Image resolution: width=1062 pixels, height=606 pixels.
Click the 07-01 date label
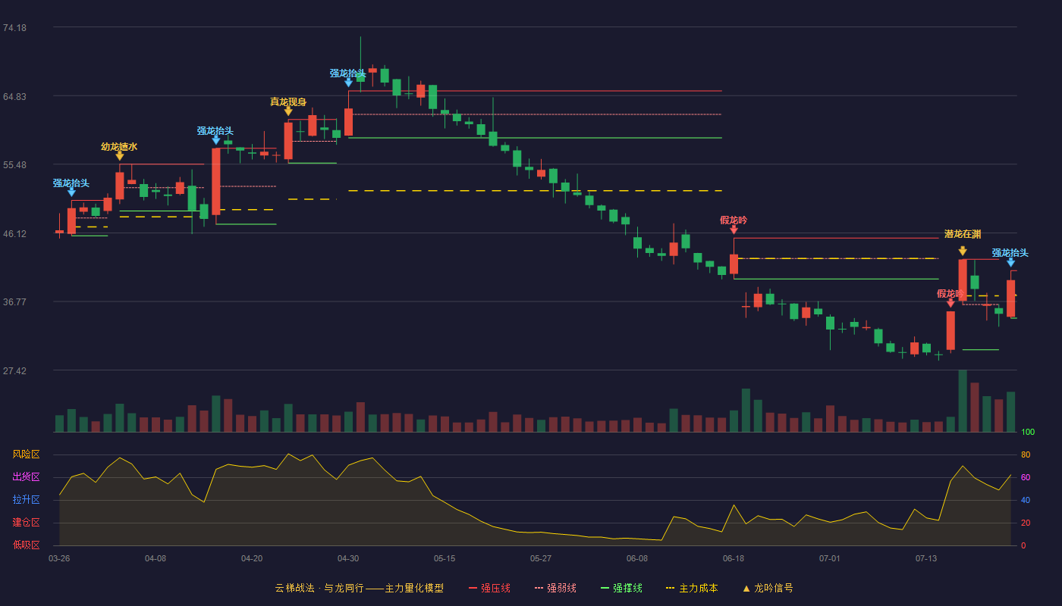(830, 558)
